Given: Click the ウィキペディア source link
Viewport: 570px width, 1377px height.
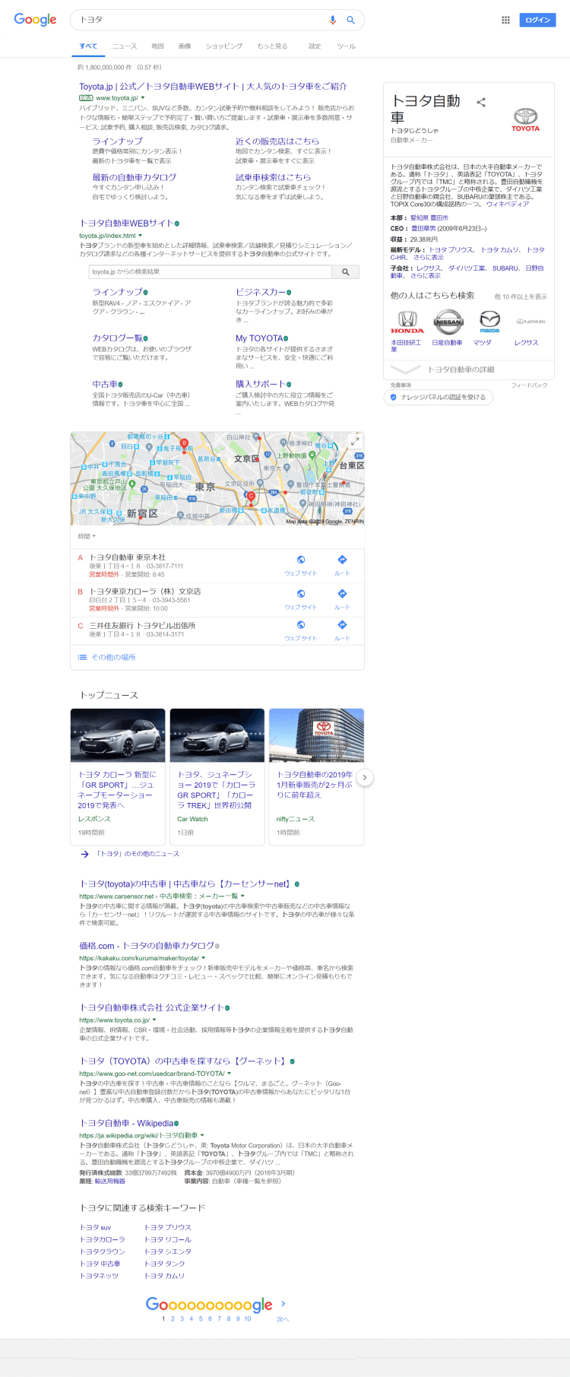Looking at the screenshot, I should 508,204.
